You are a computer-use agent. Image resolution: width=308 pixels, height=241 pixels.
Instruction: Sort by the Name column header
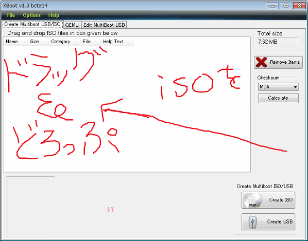(15, 42)
